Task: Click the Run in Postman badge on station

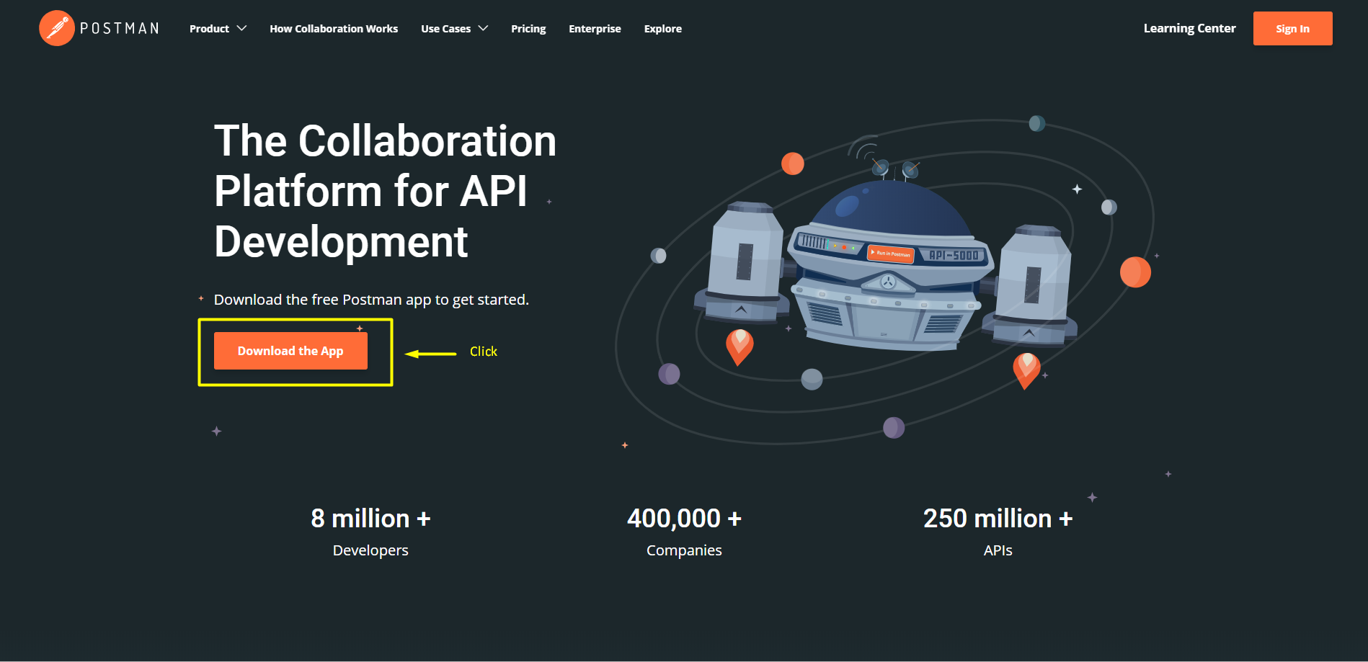Action: [x=891, y=254]
